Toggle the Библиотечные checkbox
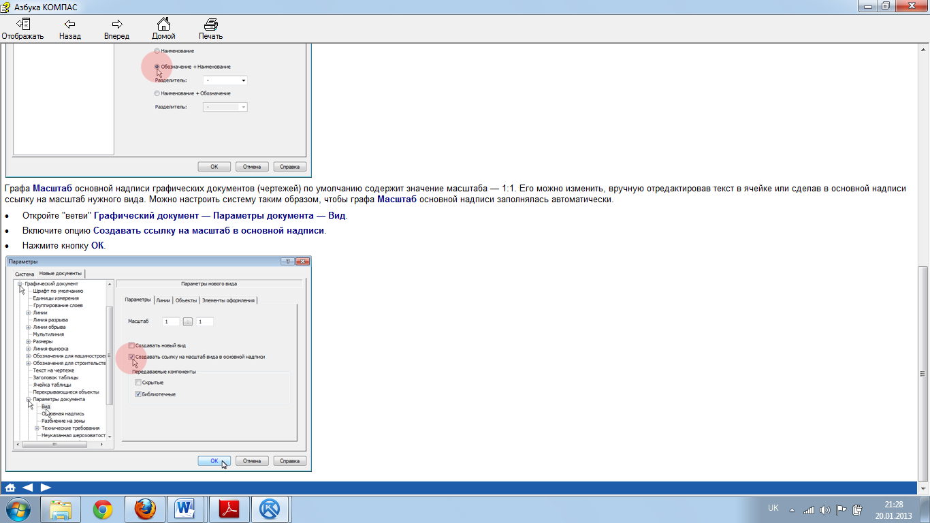 (138, 394)
